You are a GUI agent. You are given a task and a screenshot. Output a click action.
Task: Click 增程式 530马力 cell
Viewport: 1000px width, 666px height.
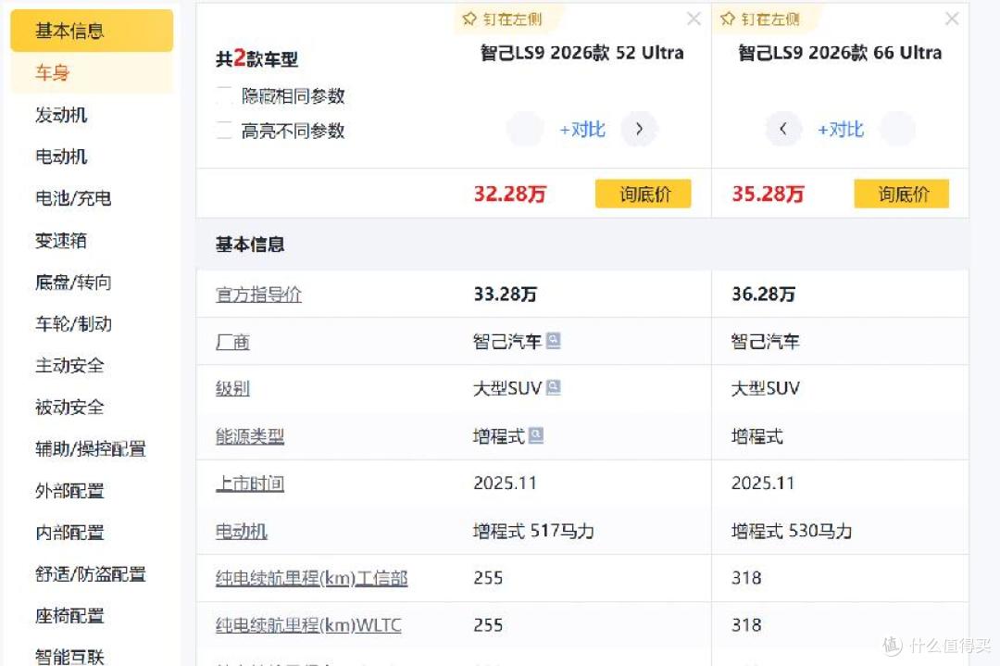(792, 531)
